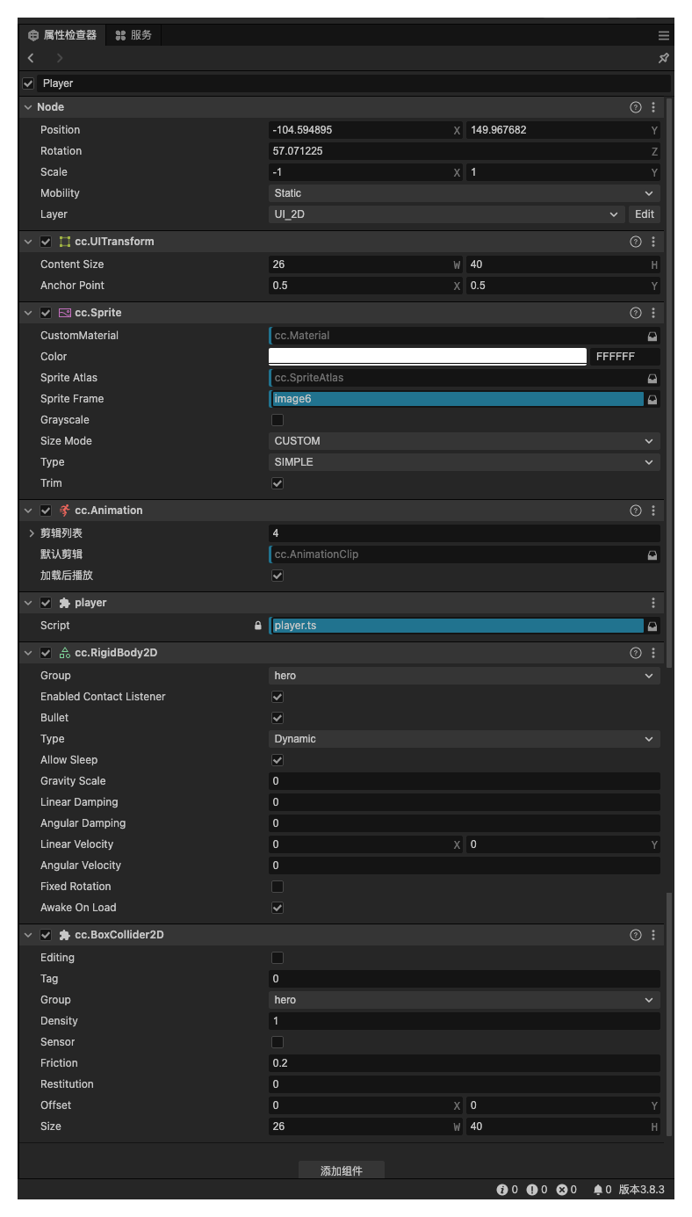This screenshot has width=692, height=1217.
Task: Open help for the Node section
Action: [x=636, y=107]
